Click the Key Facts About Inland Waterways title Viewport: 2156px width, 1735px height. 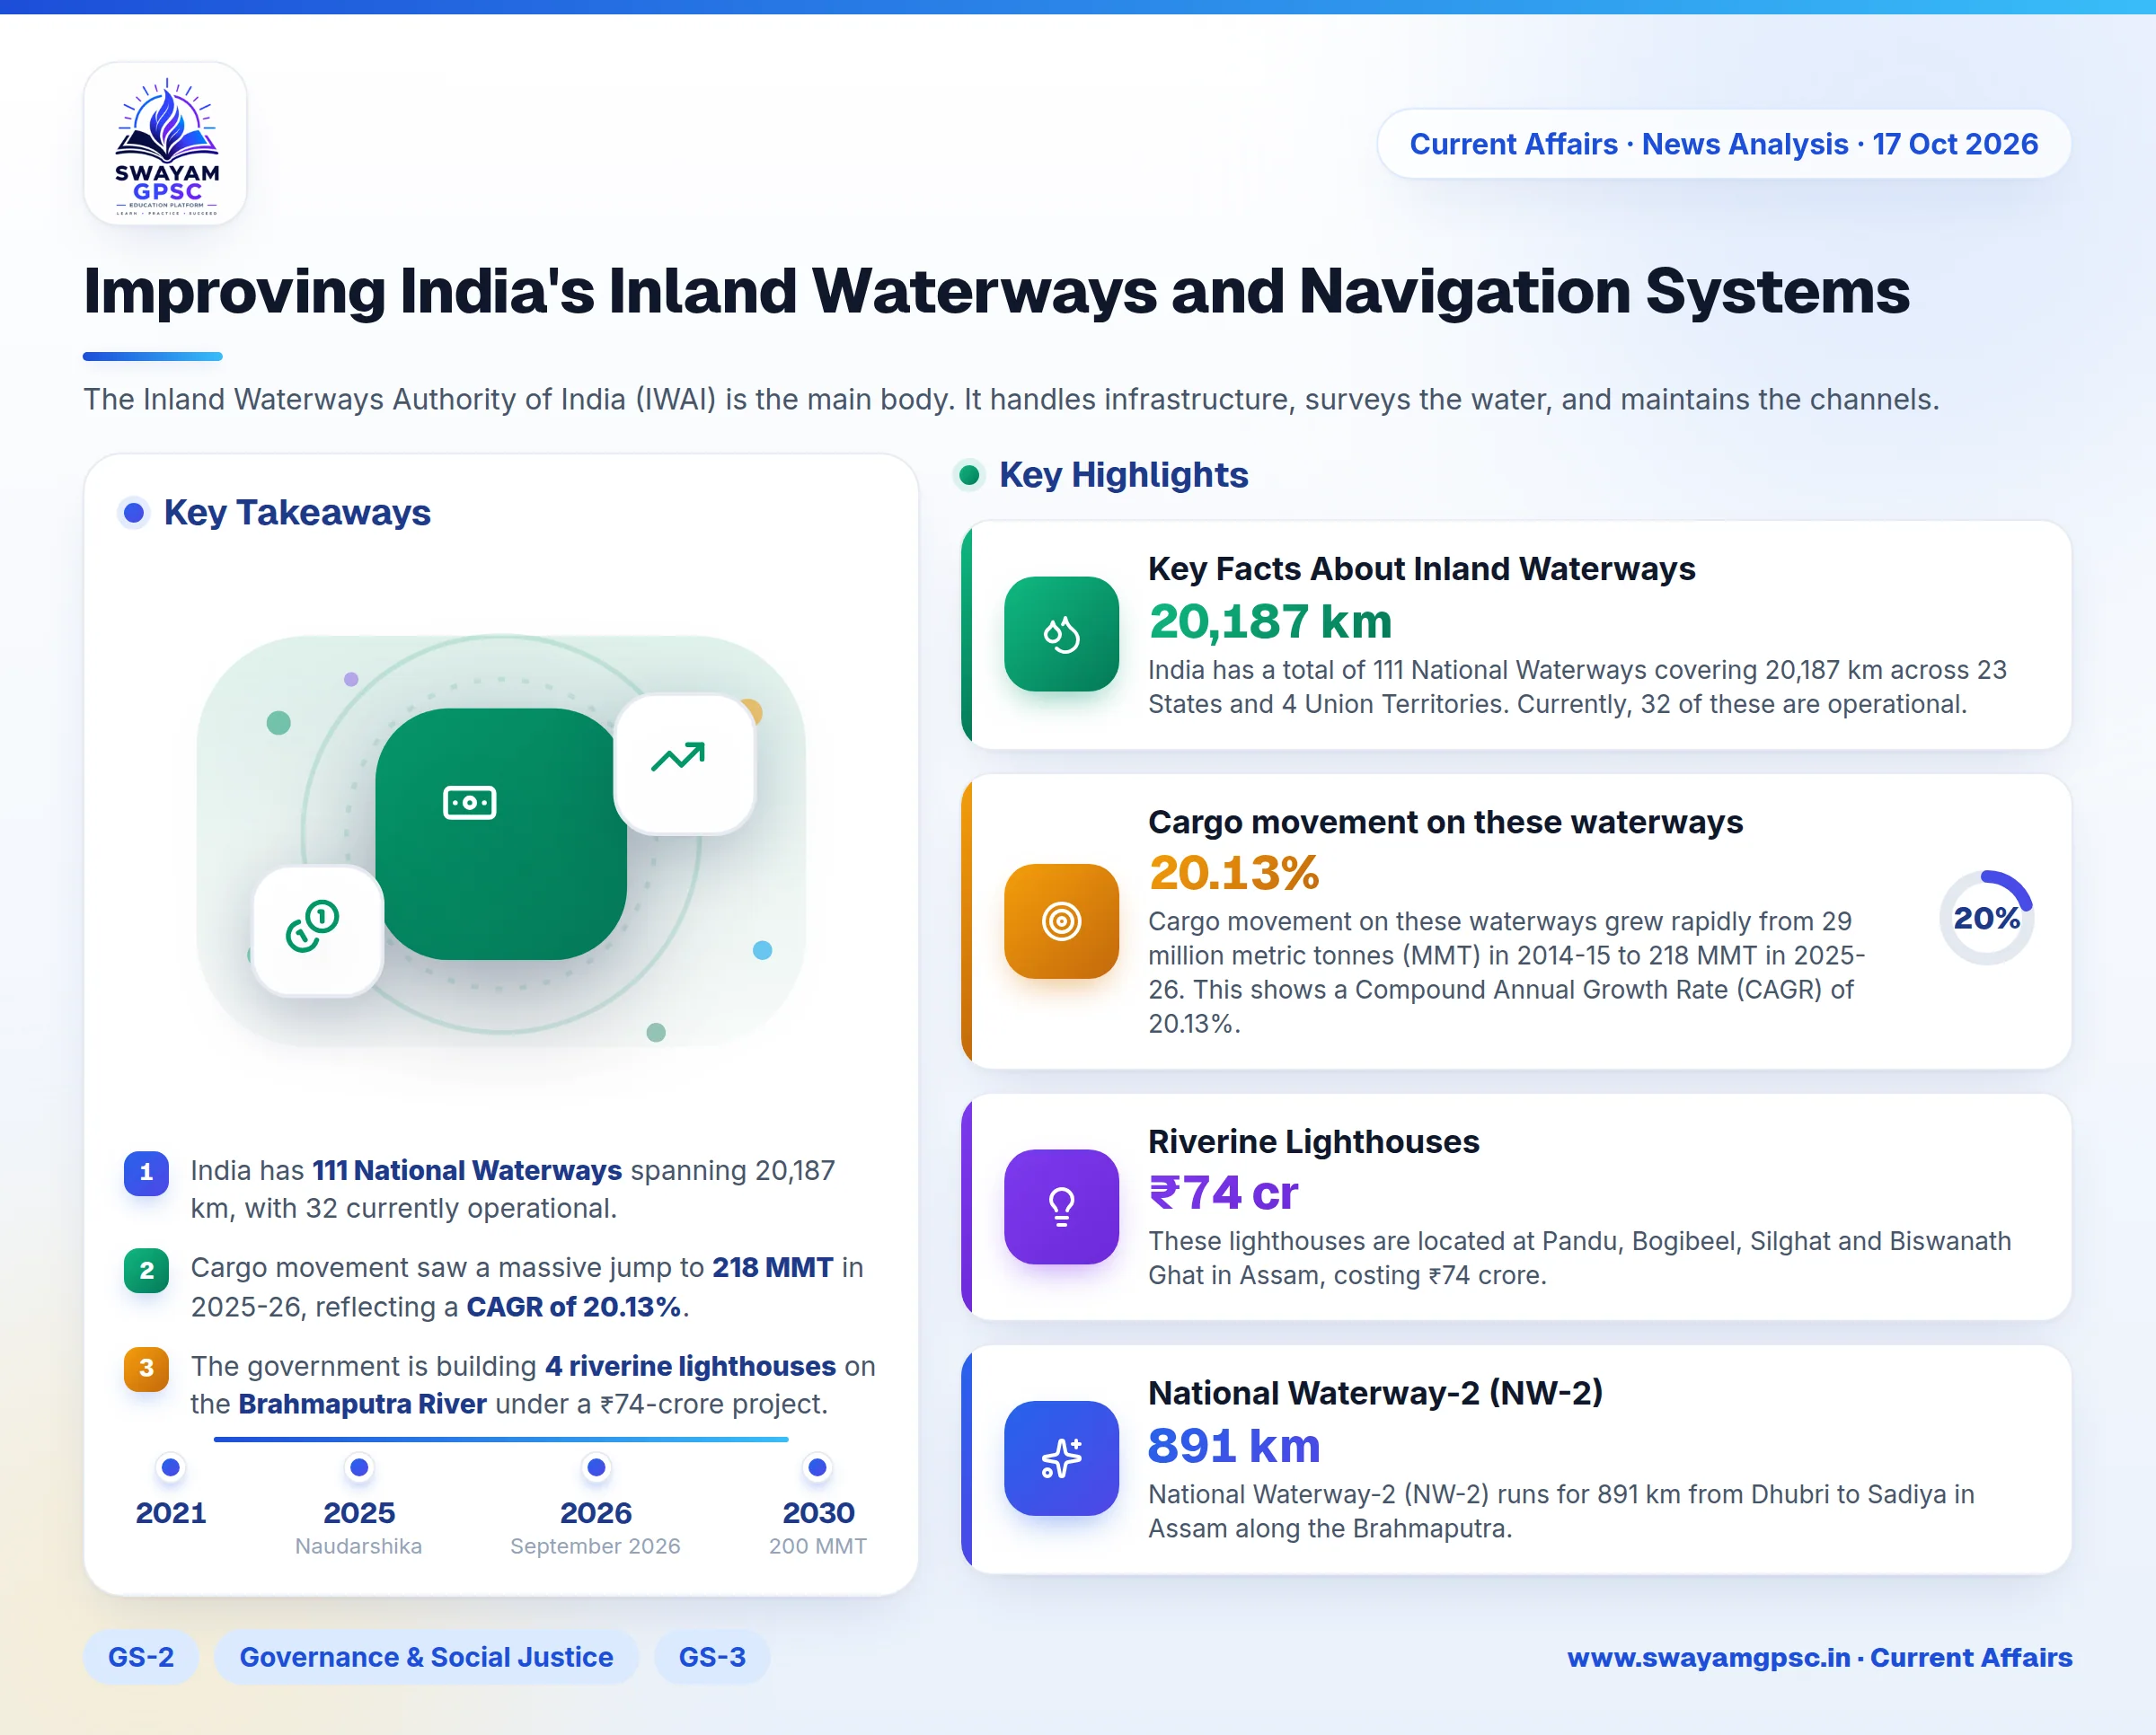[x=1421, y=568]
